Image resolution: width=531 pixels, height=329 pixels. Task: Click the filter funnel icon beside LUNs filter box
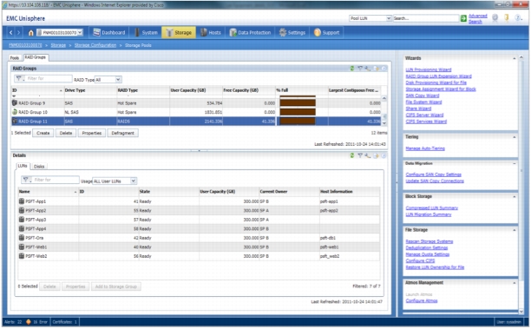click(x=26, y=180)
